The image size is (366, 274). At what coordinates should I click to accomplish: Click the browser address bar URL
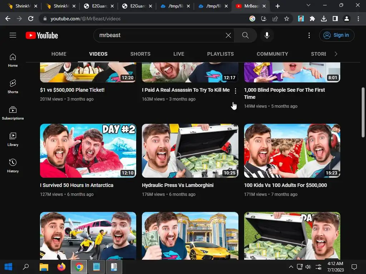point(85,19)
